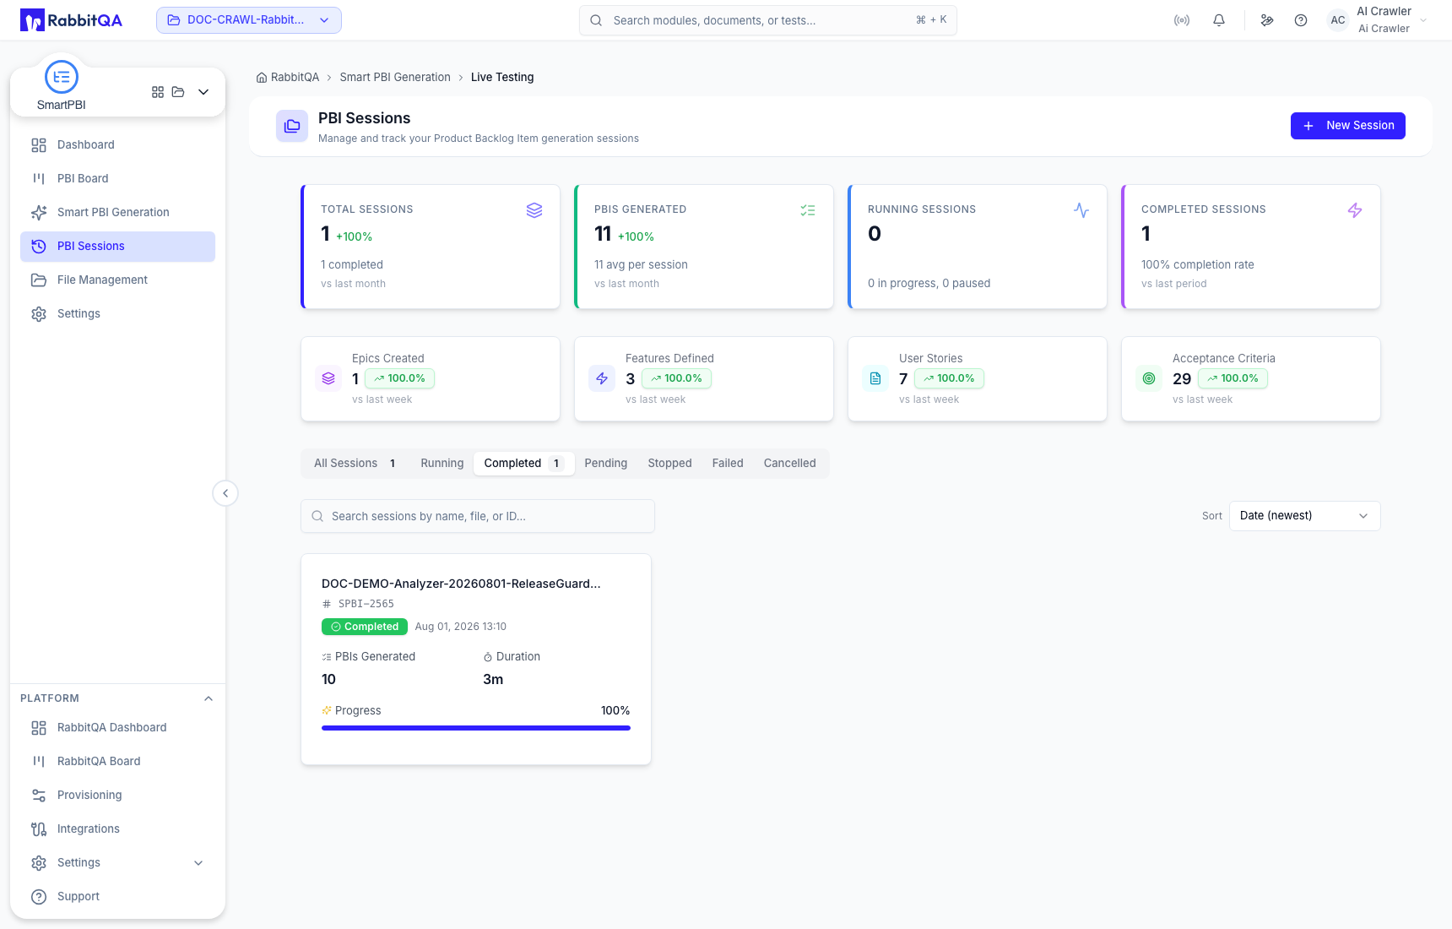Viewport: 1452px width, 929px height.
Task: Switch to the Failed tab
Action: click(728, 464)
